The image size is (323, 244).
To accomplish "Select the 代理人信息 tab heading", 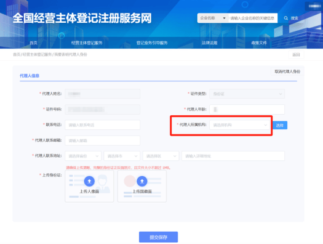I will [30, 76].
